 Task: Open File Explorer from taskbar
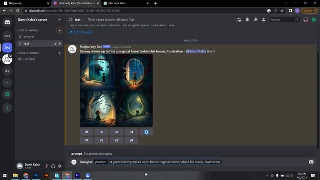(15, 175)
